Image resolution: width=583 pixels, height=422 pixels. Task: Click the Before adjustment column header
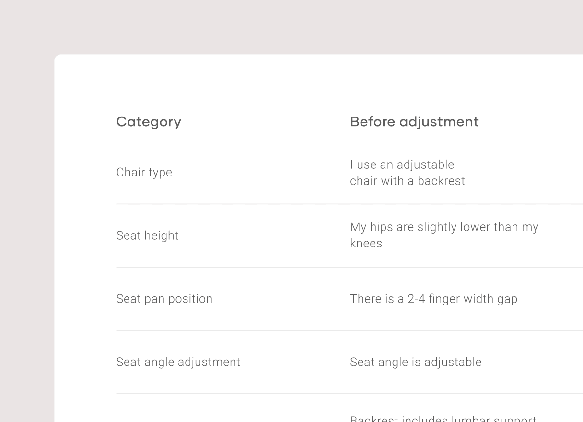click(x=414, y=122)
